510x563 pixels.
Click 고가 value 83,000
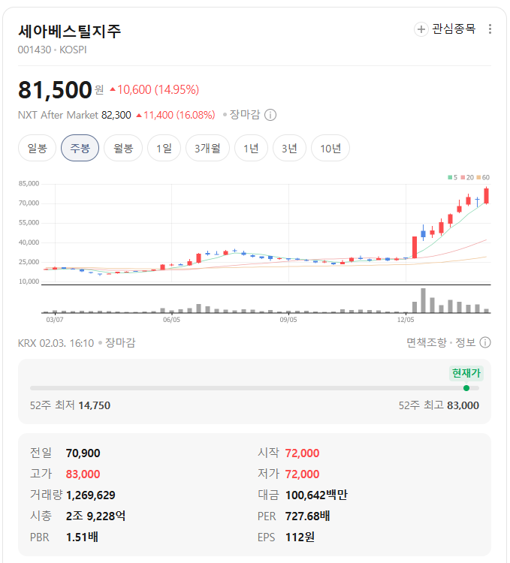click(x=83, y=474)
